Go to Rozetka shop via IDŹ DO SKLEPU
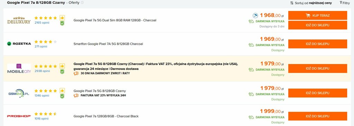The height and width of the screenshot is (126, 354). [x=318, y=44]
